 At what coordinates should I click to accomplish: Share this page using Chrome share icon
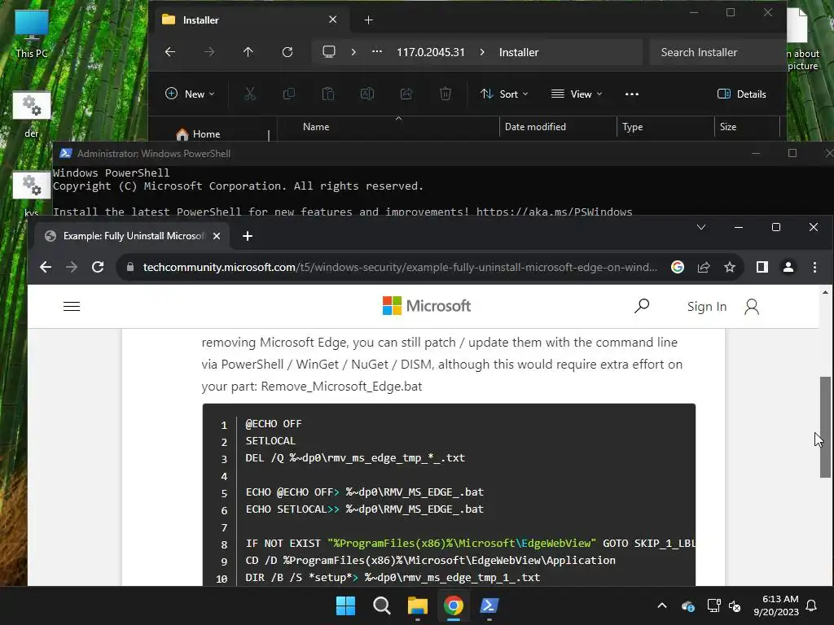(x=704, y=267)
